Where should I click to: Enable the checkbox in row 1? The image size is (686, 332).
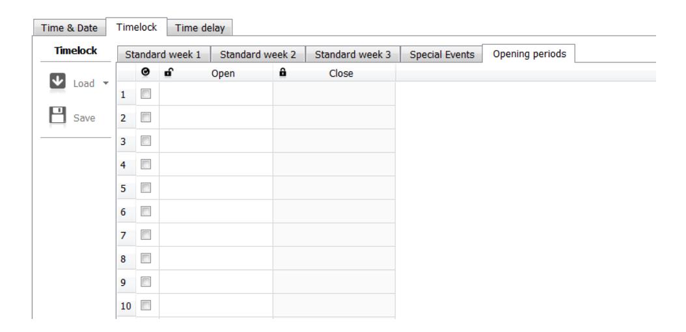[x=146, y=94]
